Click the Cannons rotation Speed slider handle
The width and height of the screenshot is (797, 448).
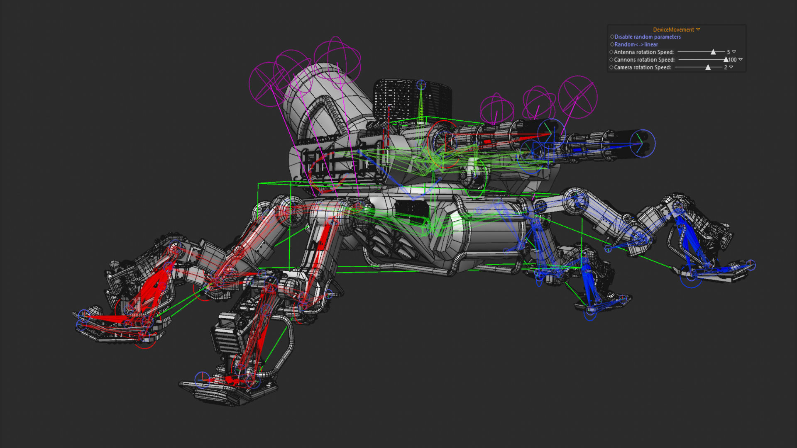pyautogui.click(x=726, y=60)
